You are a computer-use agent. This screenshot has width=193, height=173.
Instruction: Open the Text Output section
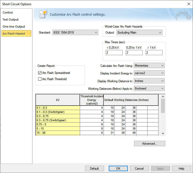point(11,20)
